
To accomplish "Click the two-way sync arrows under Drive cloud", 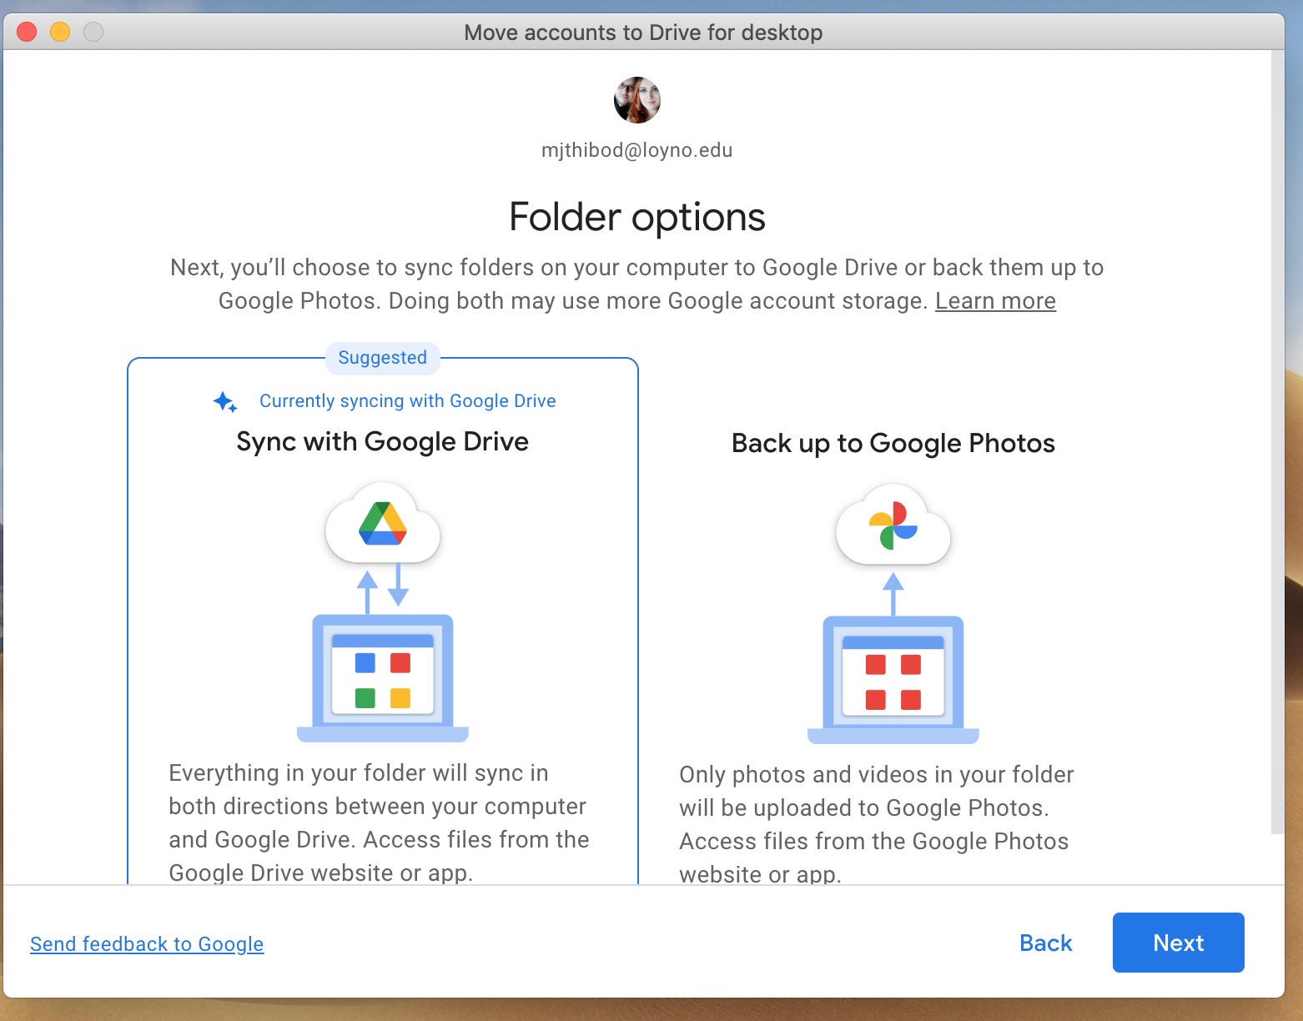I will pos(383,587).
